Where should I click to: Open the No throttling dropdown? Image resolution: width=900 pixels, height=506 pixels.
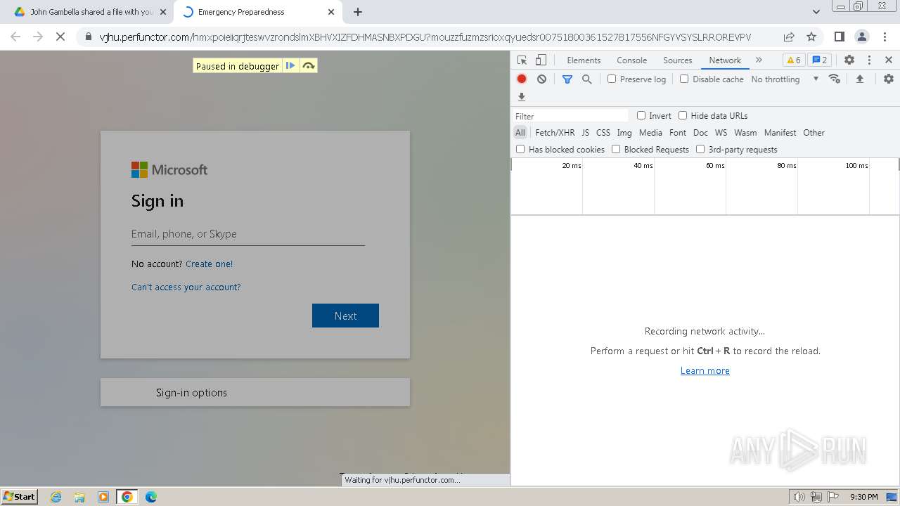(x=784, y=79)
